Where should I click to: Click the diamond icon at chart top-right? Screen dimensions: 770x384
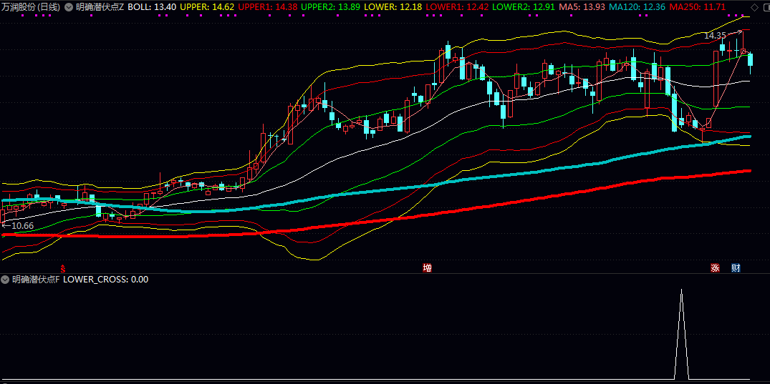754,7
